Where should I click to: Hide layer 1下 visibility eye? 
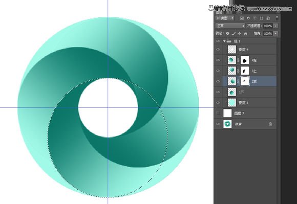click(x=218, y=92)
